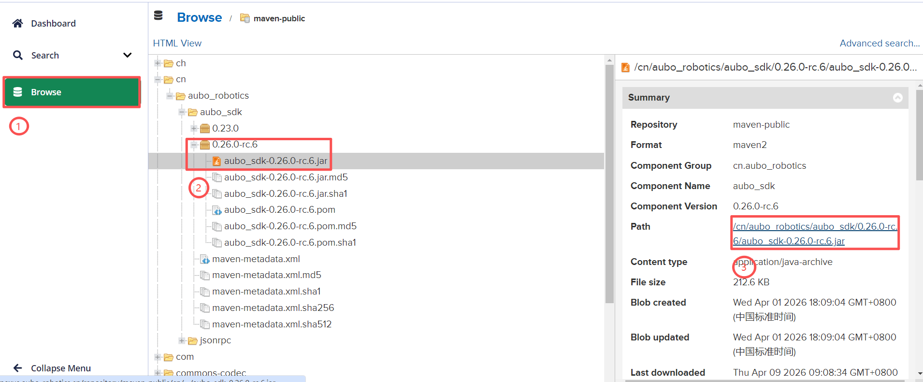Open the HTML View link

point(177,43)
